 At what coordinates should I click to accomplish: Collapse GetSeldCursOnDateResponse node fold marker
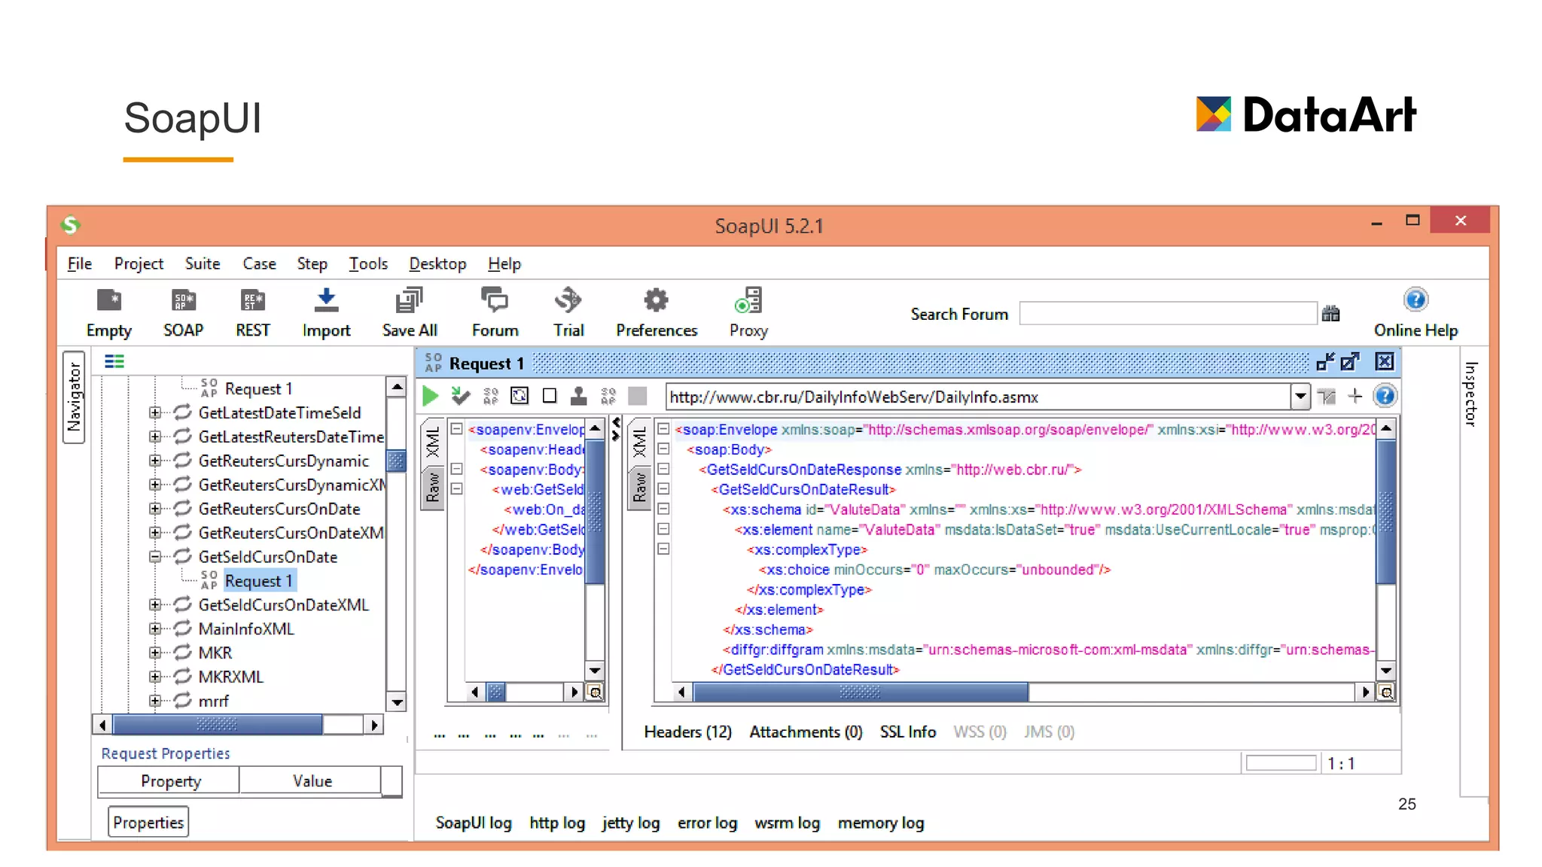[x=663, y=469]
